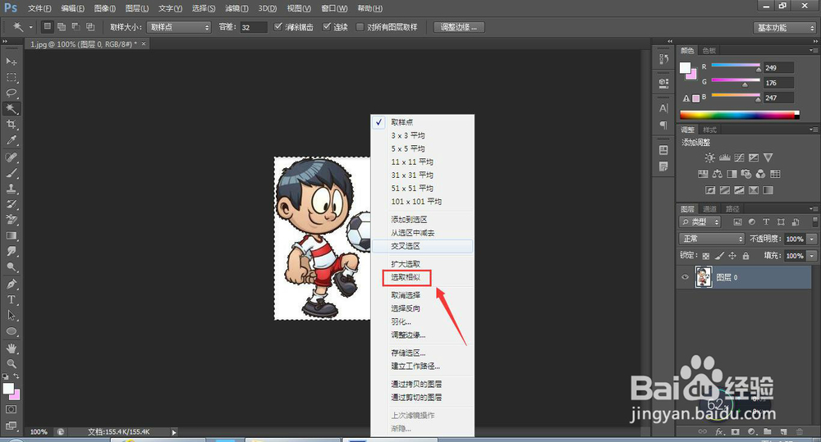Image resolution: width=821 pixels, height=442 pixels.
Task: Click the Brightness/Contrast adjustment icon
Action: 709,157
